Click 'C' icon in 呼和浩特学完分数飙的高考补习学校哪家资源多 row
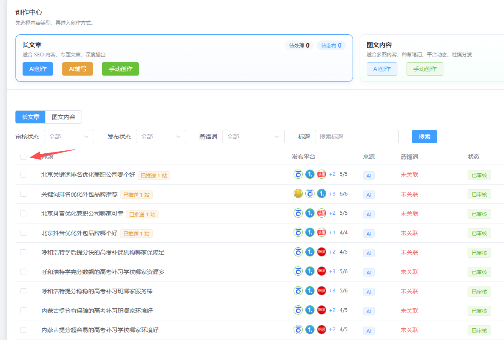504x340 pixels. point(298,271)
